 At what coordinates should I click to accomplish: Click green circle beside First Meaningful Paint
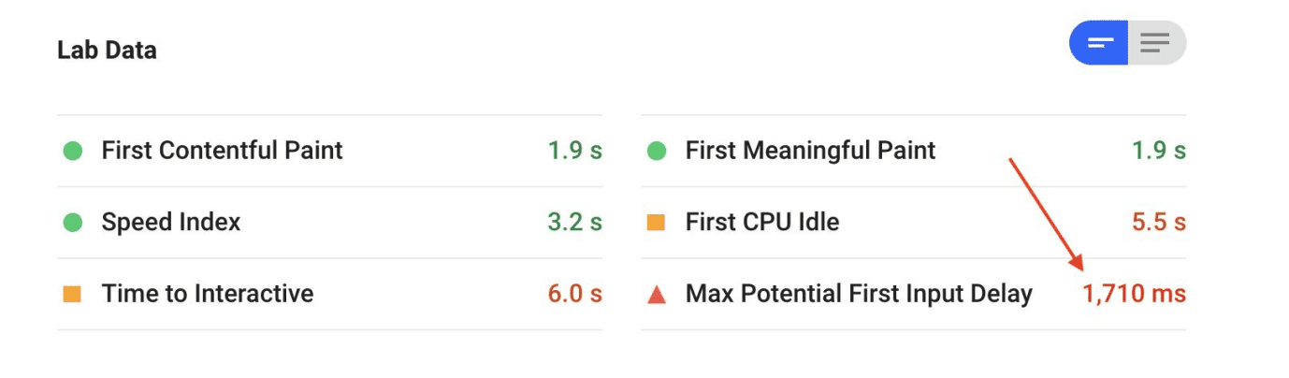[x=657, y=151]
